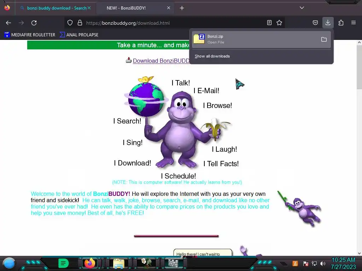This screenshot has height=271, width=362.
Task: Click the page scrollbar up arrow
Action: (x=359, y=43)
